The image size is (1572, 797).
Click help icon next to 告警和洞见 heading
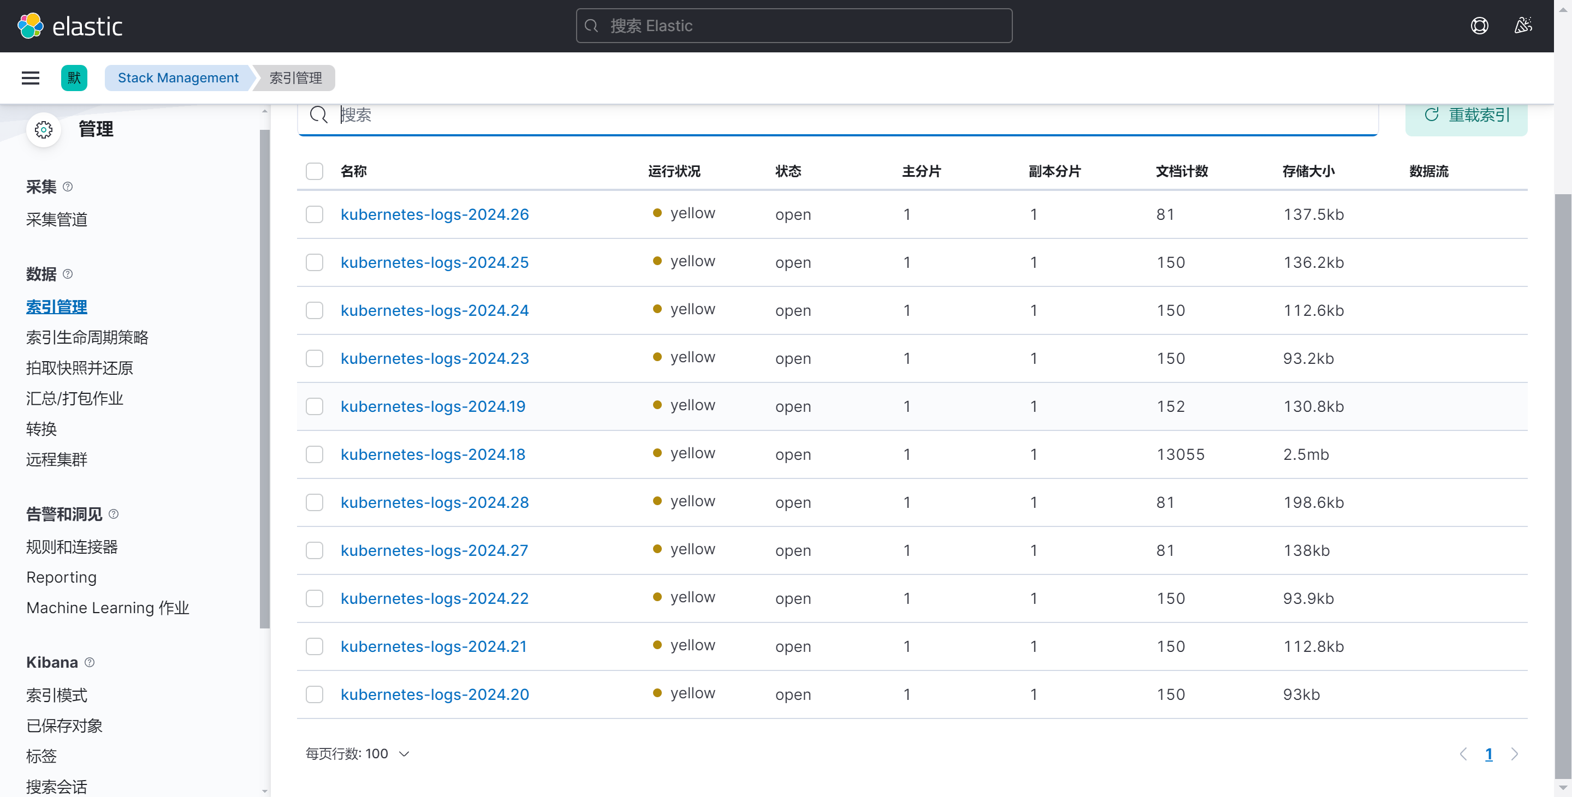click(114, 514)
